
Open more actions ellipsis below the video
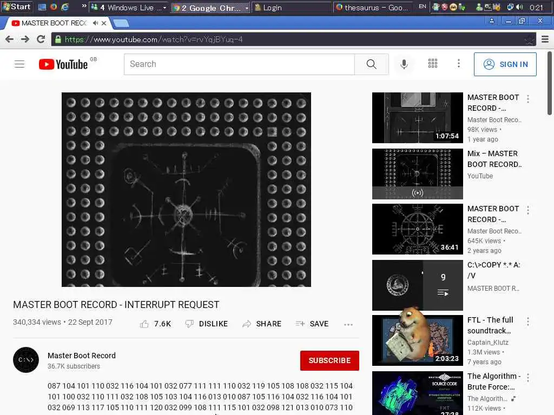348,324
